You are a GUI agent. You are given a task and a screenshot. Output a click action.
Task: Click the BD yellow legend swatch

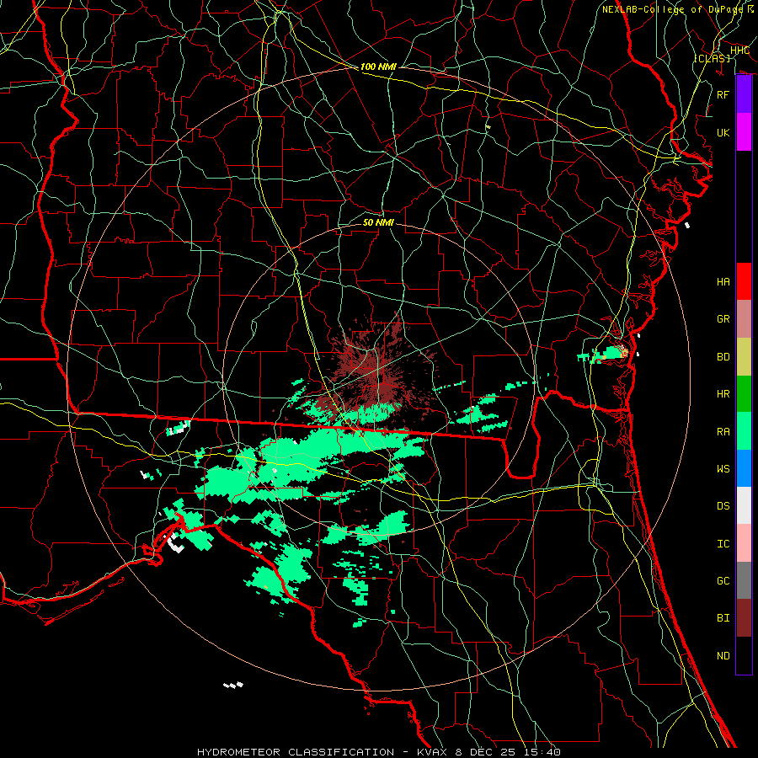(x=744, y=357)
